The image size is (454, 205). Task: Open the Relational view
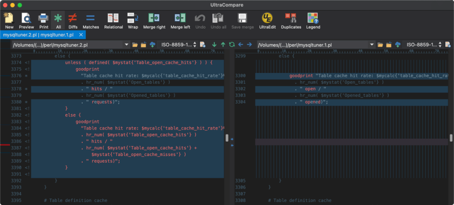pos(113,19)
